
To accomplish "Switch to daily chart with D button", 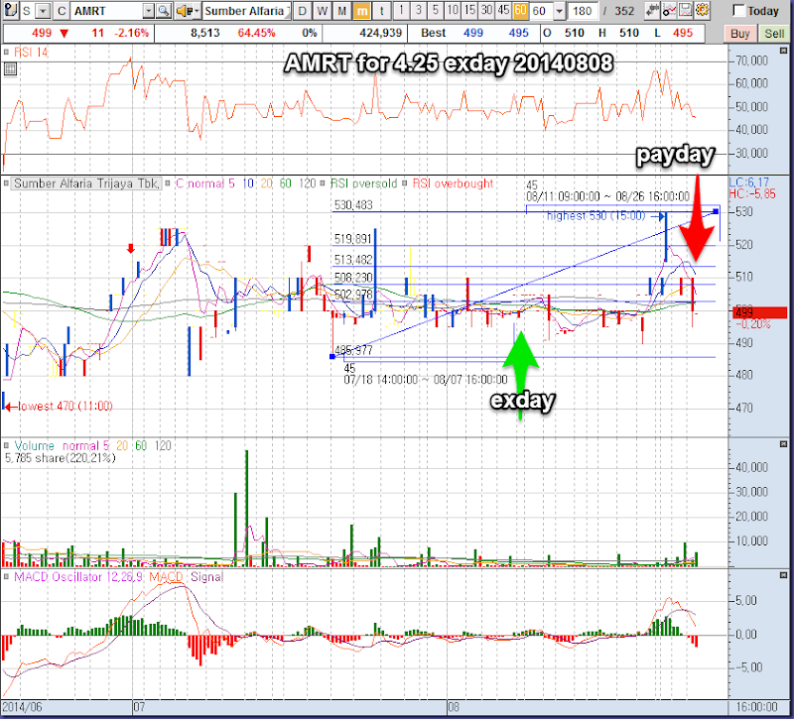I will 303,11.
